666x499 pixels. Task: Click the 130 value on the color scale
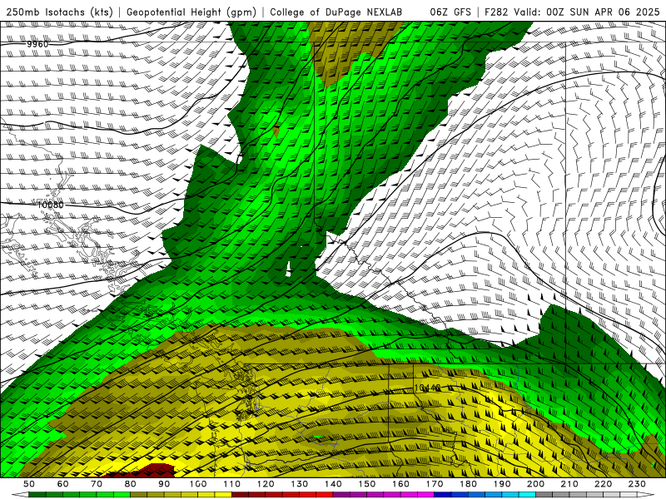pos(299,484)
